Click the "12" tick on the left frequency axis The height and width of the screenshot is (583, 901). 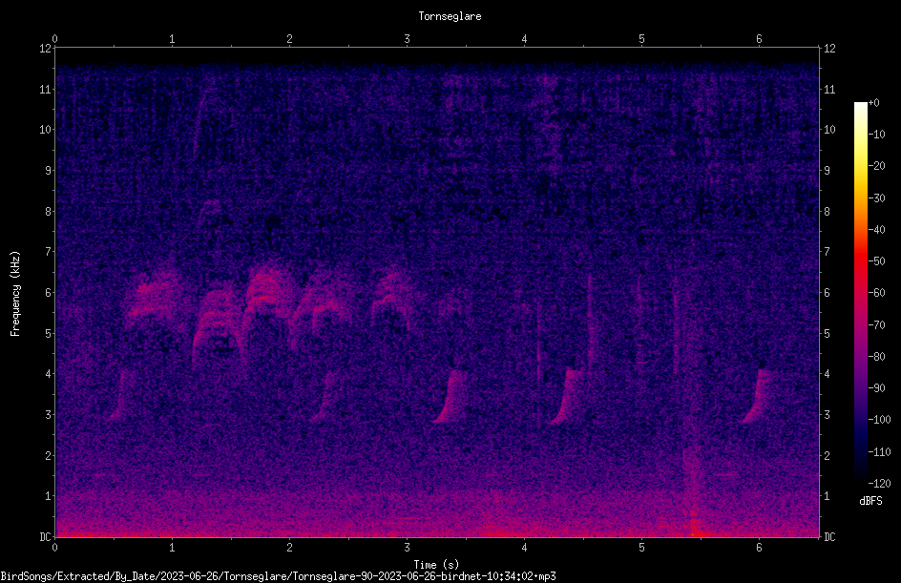click(45, 49)
